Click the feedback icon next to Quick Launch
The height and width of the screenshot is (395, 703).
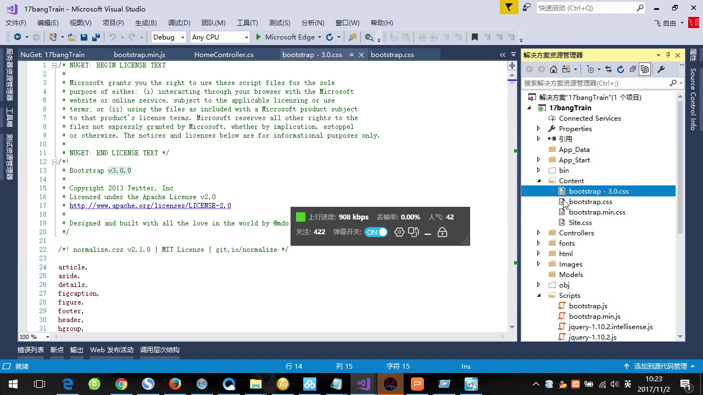pos(527,8)
